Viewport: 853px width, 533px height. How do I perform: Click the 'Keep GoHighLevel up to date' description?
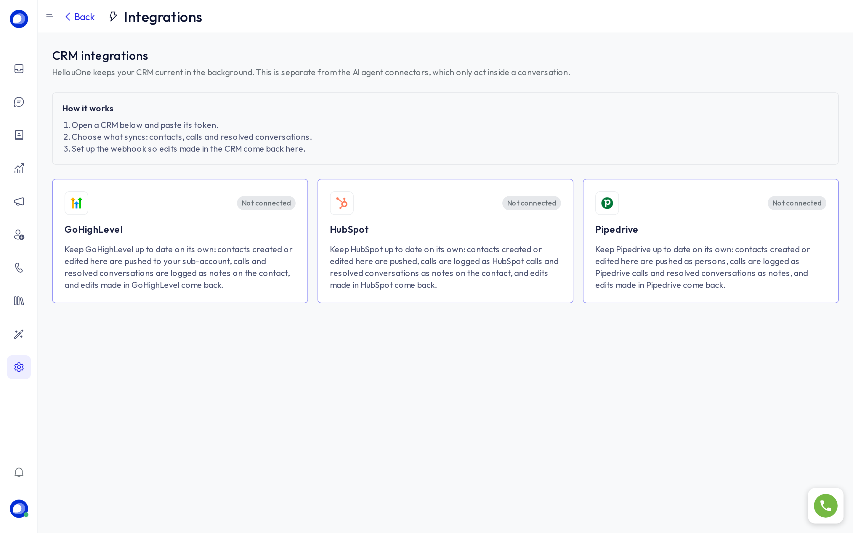click(x=178, y=267)
